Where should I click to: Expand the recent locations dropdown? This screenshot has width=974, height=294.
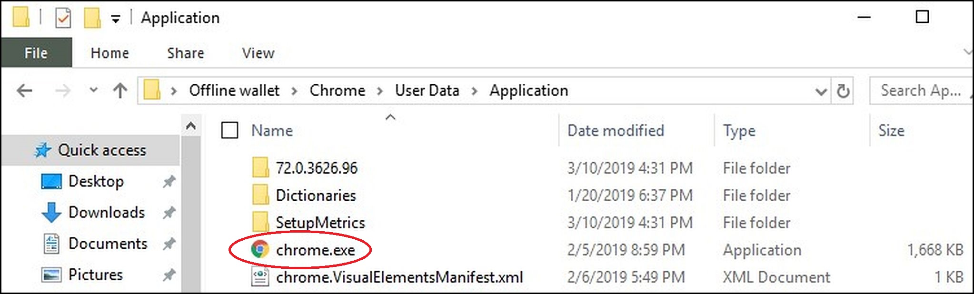click(93, 90)
